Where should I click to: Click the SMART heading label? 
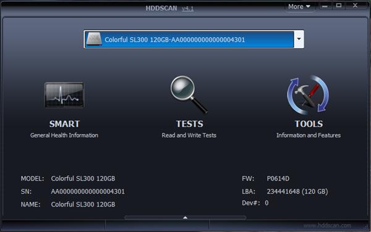(x=64, y=124)
